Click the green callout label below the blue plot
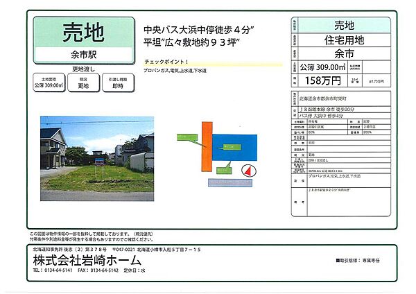 click(223, 169)
